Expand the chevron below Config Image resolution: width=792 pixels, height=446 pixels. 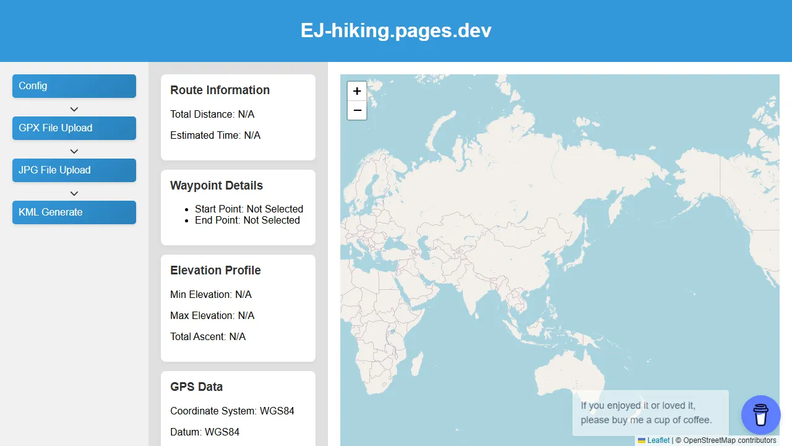[74, 109]
